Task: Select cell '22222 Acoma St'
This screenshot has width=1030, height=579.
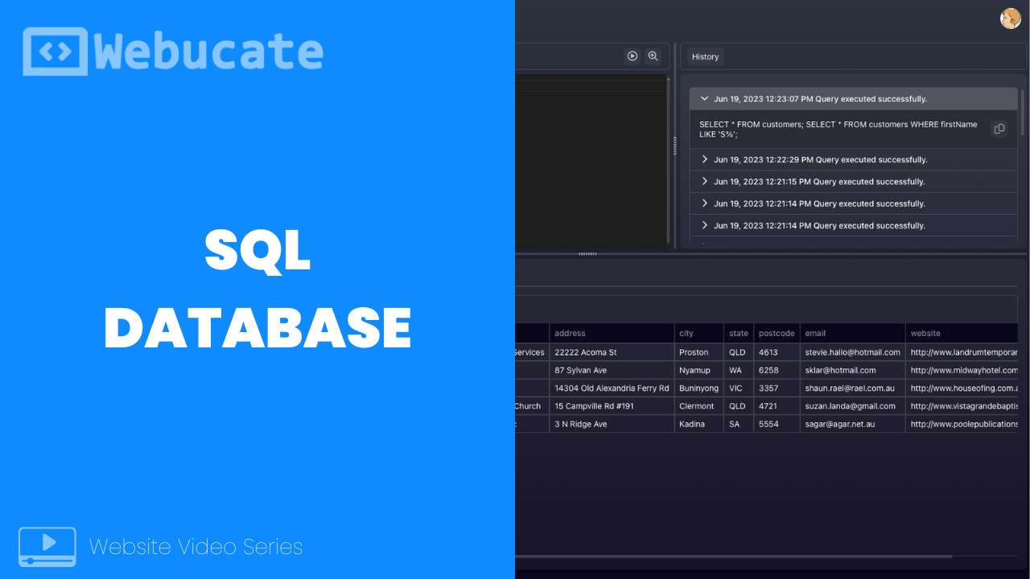Action: click(612, 352)
